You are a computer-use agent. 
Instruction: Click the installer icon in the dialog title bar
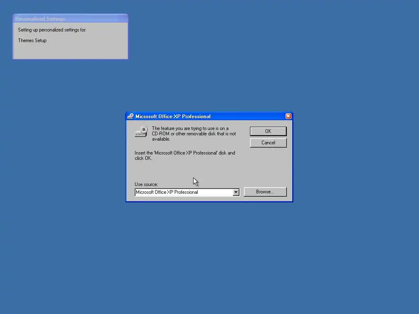pos(131,116)
